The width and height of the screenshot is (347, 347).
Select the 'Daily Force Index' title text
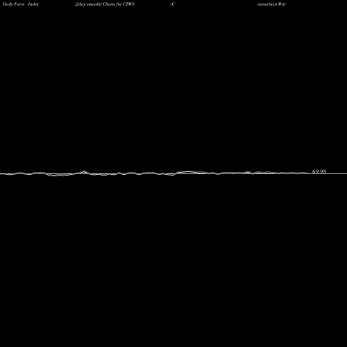(x=21, y=4)
